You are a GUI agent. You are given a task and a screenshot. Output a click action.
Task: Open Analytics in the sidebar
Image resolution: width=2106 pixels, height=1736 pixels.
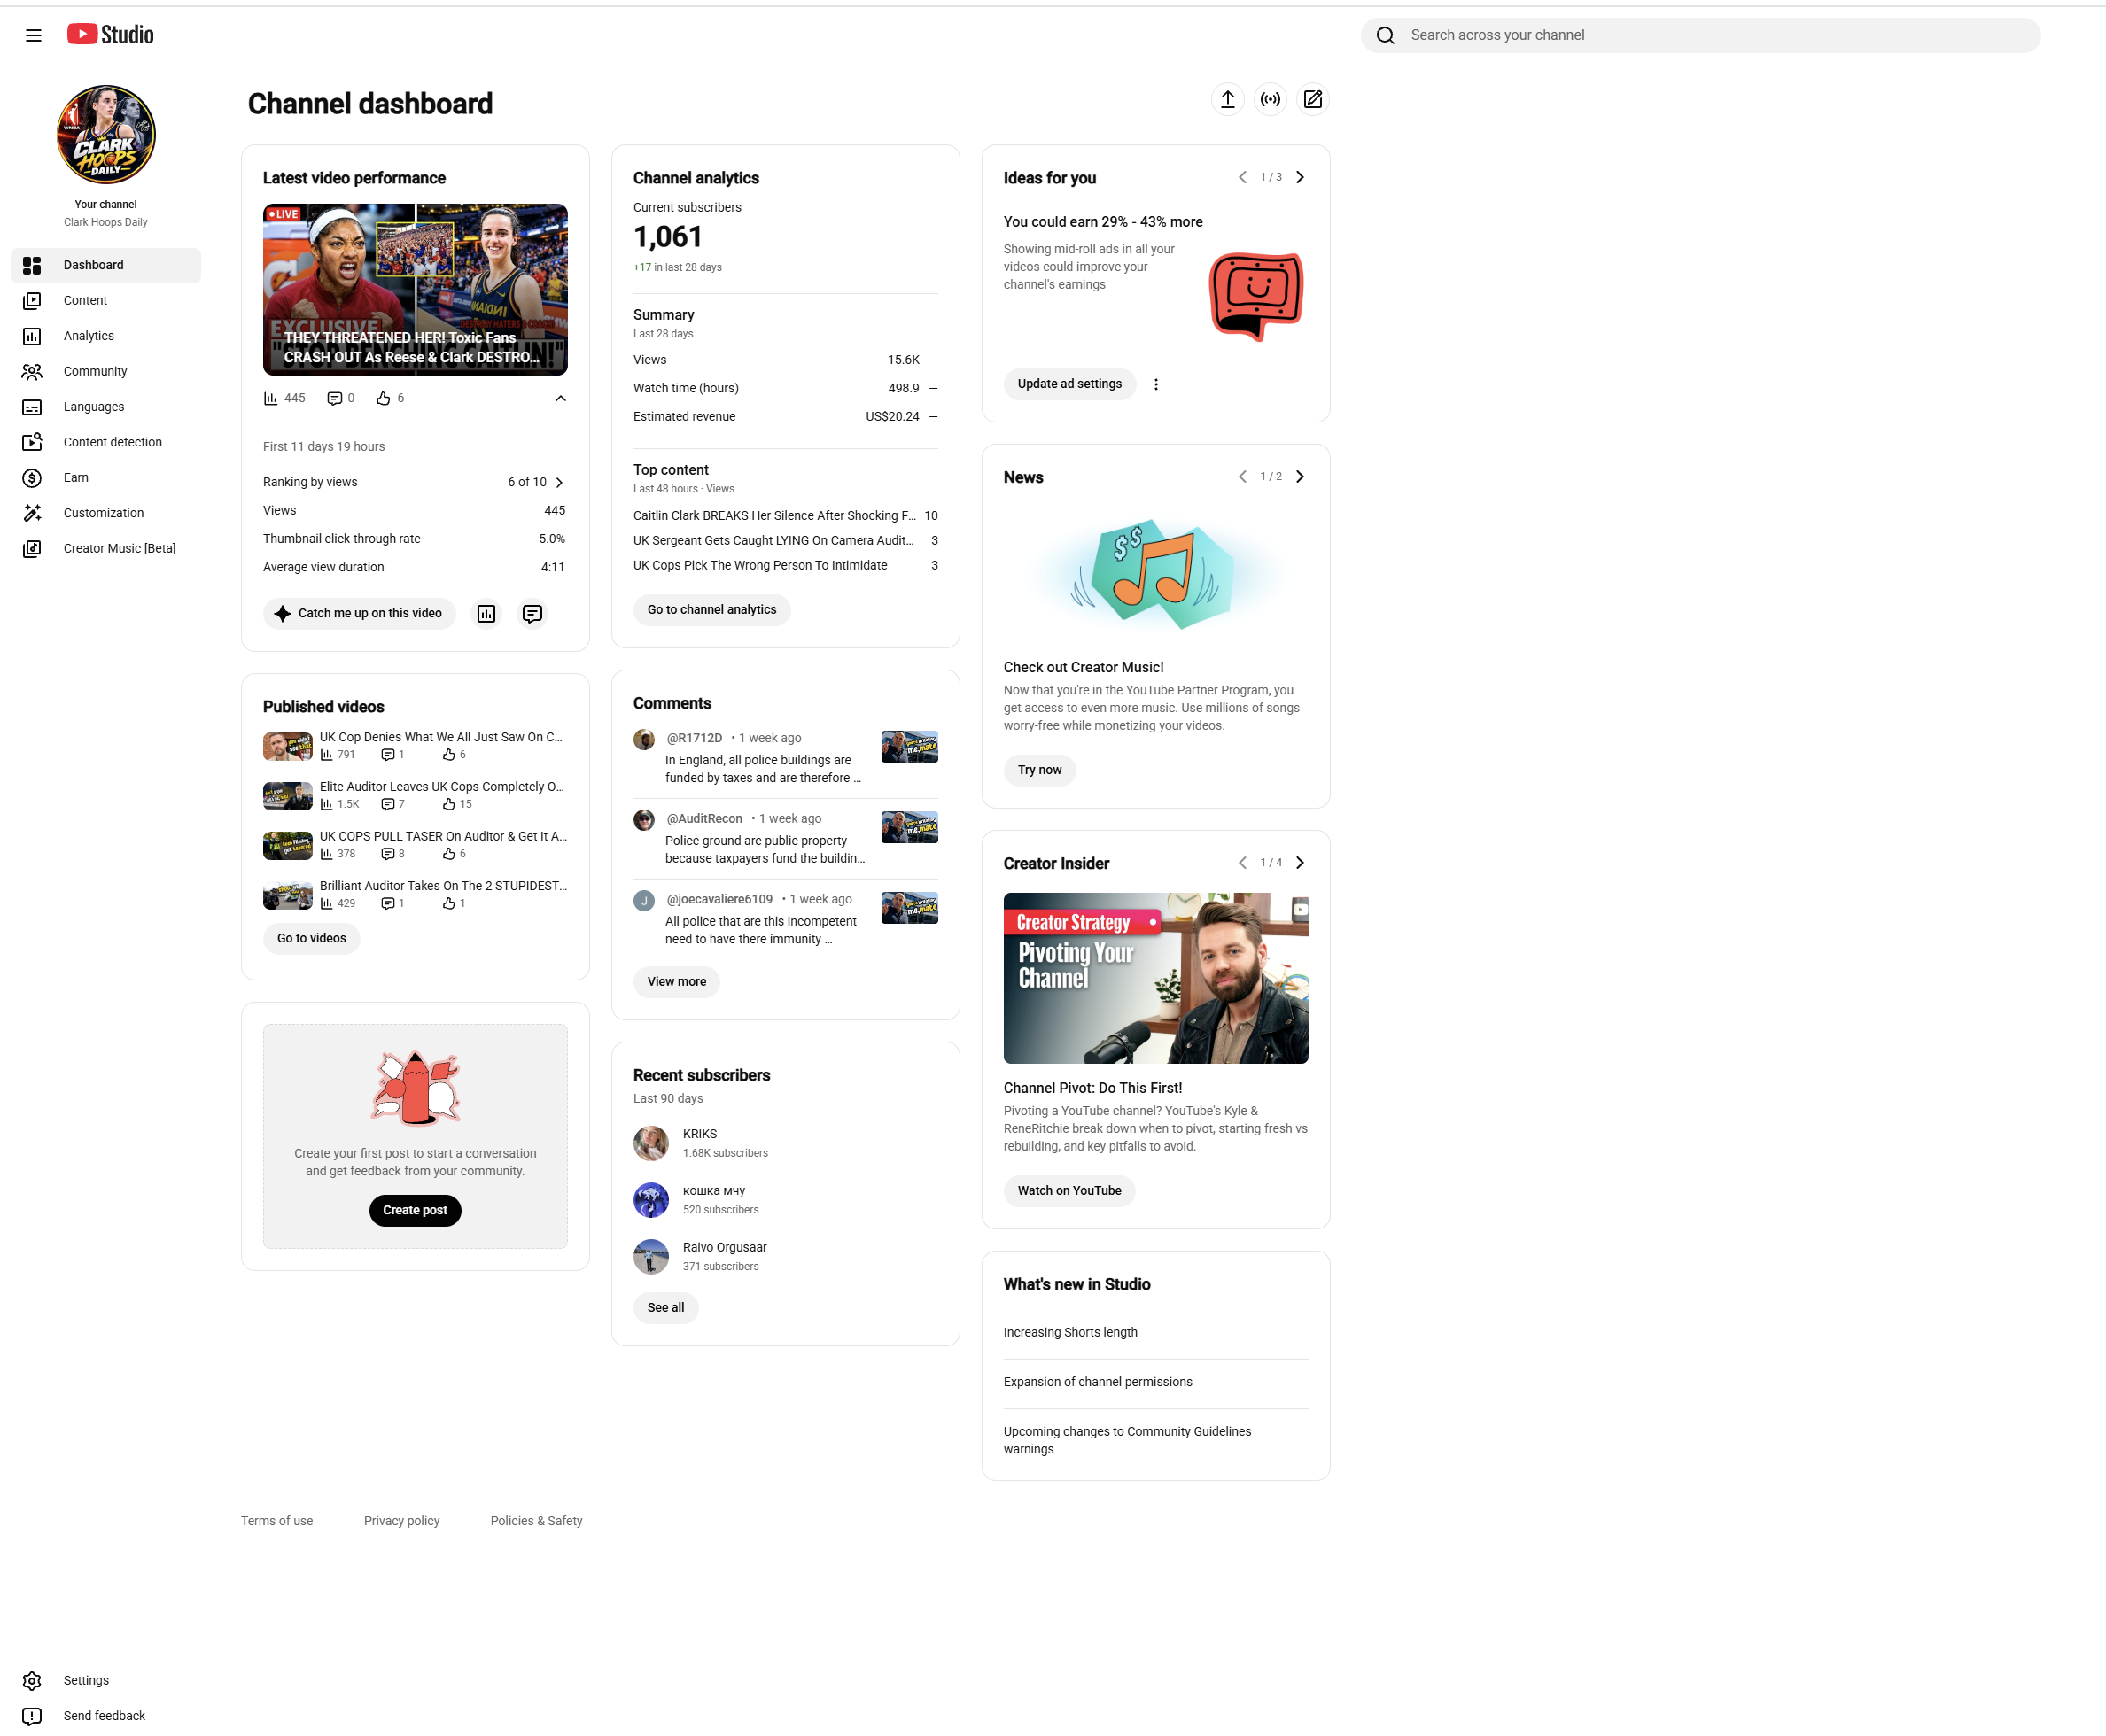point(106,336)
